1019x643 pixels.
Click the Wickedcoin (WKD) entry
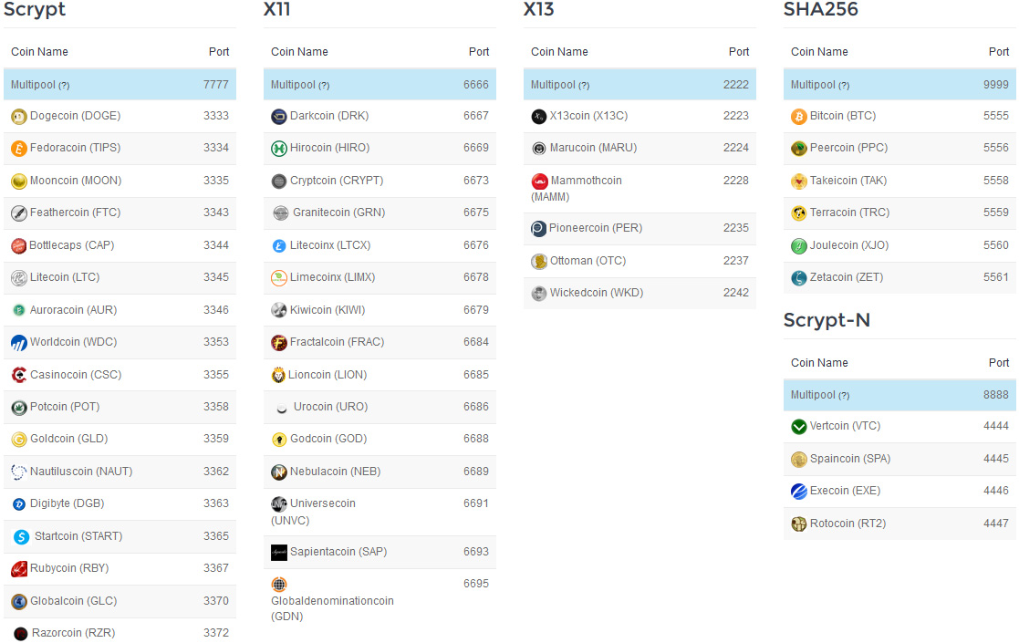click(596, 293)
